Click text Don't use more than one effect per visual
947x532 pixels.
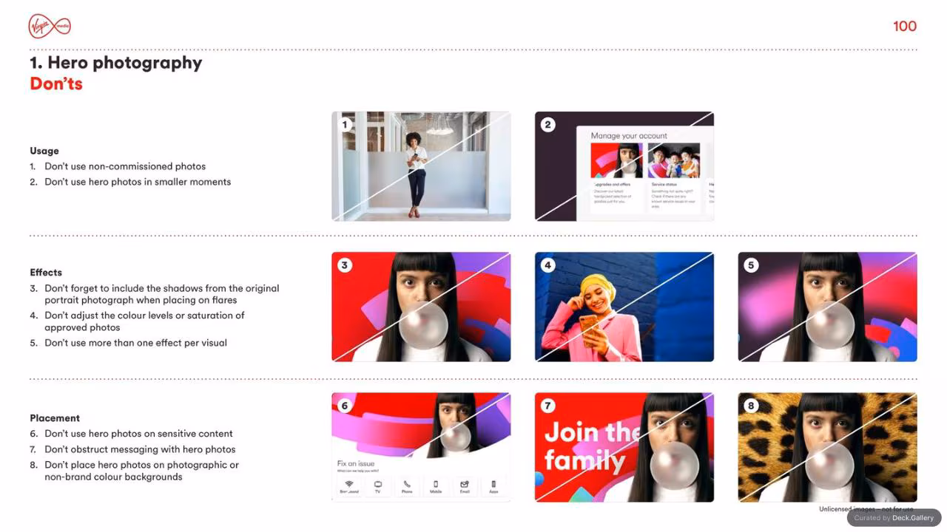pos(135,343)
